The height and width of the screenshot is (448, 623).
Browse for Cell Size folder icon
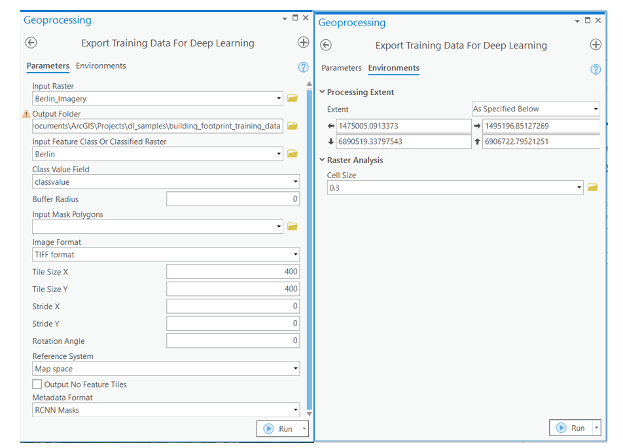click(x=593, y=188)
